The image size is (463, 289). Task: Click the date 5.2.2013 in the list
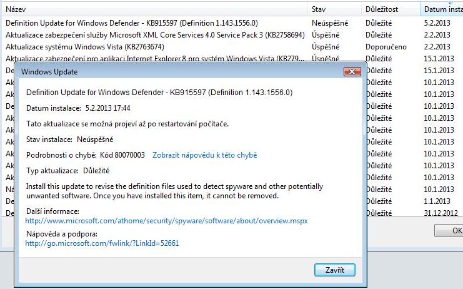click(437, 23)
